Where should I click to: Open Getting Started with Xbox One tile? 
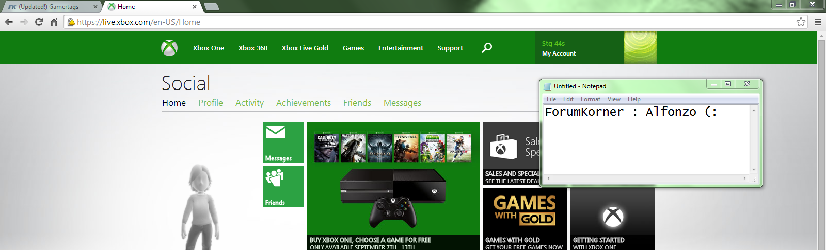coord(613,219)
